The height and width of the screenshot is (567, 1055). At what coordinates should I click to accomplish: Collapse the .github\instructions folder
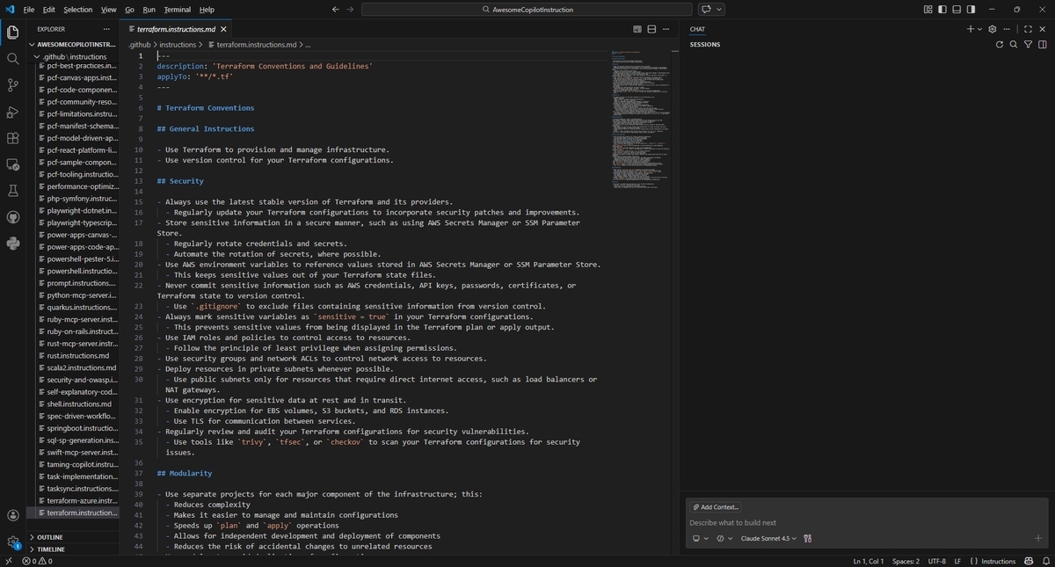[73, 56]
